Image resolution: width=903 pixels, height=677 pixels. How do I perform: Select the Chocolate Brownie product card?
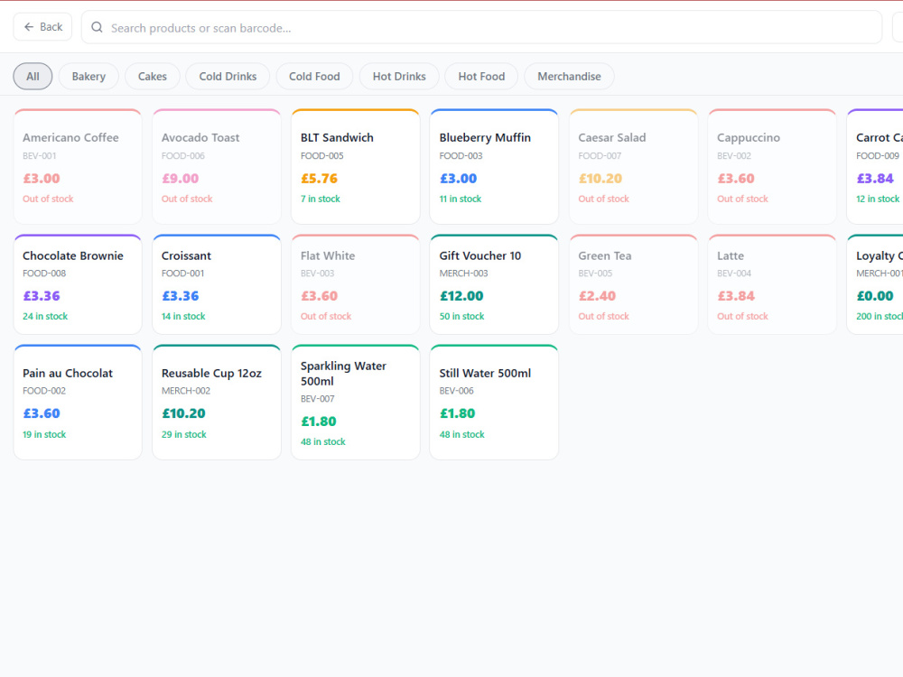(78, 284)
